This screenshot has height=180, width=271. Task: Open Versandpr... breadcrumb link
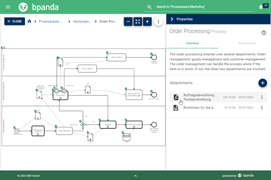pos(82,21)
